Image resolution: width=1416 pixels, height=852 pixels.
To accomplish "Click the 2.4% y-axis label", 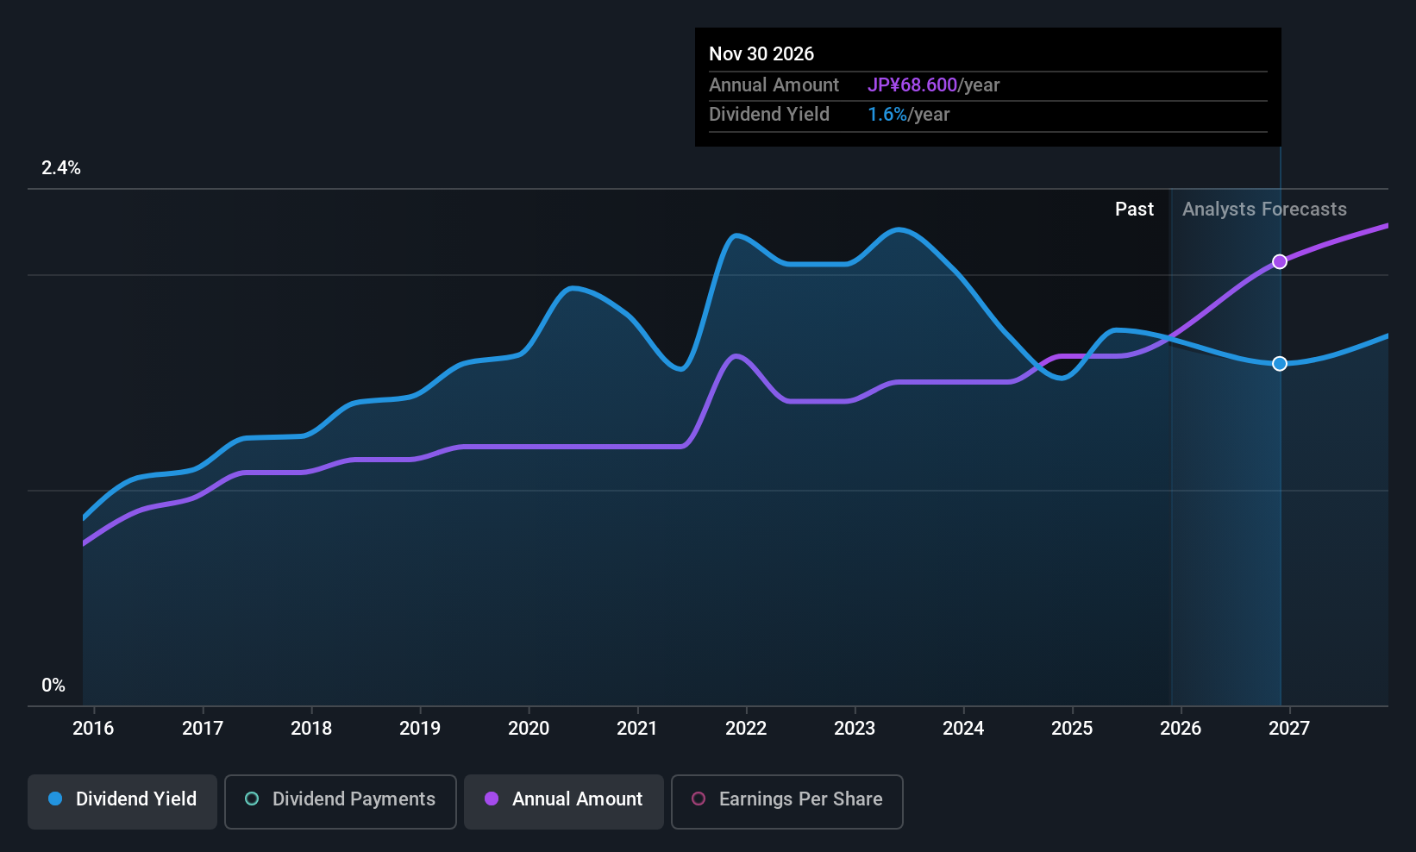I will (x=61, y=168).
